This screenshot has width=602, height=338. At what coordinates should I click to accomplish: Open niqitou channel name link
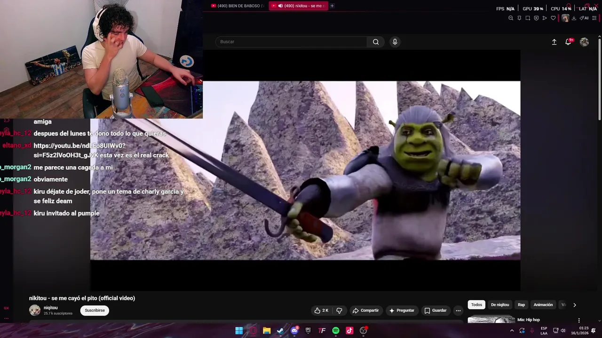coord(51,308)
